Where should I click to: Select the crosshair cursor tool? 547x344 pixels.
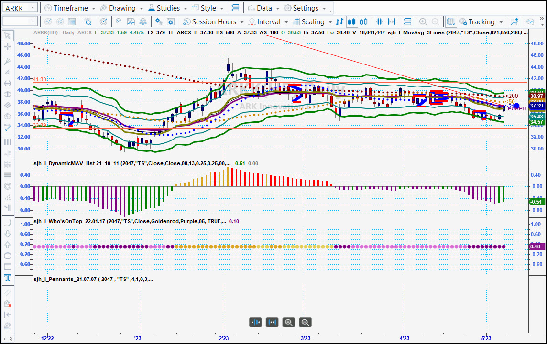click(7, 47)
